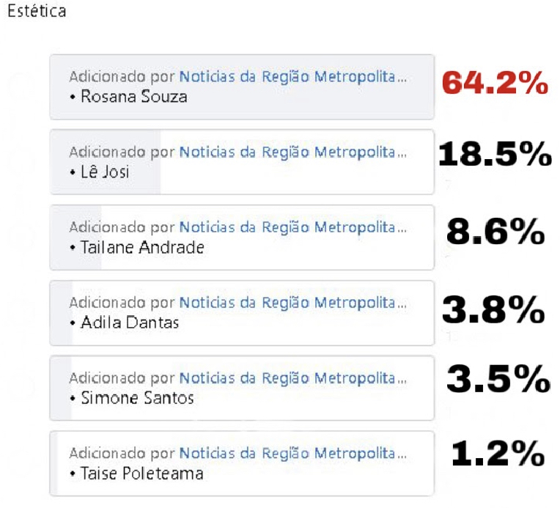
Task: Click the Estética poll heading
Action: 37,12
